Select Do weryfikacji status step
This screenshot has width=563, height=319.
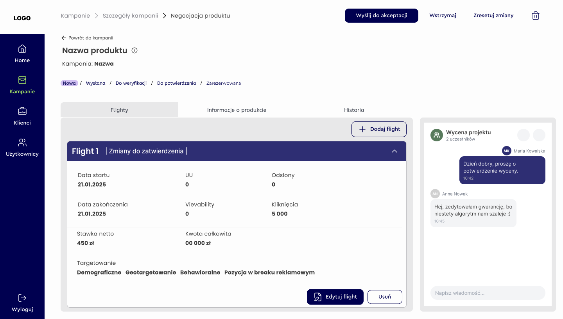[x=131, y=83]
